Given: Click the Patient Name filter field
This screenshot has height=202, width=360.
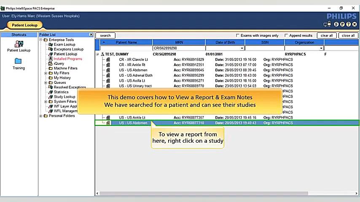Looking at the screenshot, I should 126,48.
